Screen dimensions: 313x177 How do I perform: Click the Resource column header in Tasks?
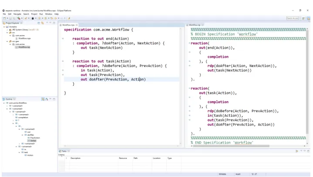(x=123, y=158)
